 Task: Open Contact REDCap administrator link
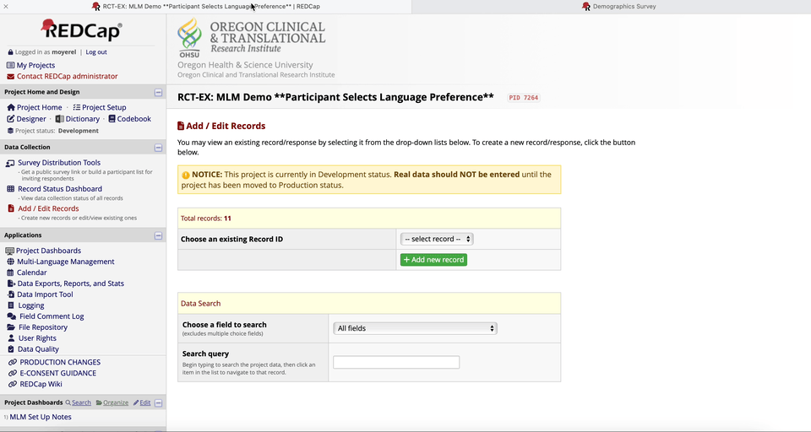pyautogui.click(x=68, y=77)
